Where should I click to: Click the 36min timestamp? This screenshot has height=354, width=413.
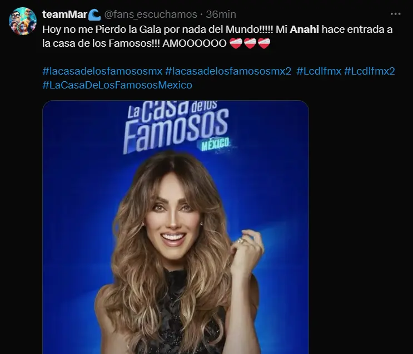coord(221,14)
